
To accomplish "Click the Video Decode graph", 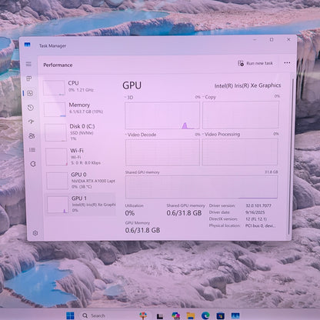I will point(162,152).
